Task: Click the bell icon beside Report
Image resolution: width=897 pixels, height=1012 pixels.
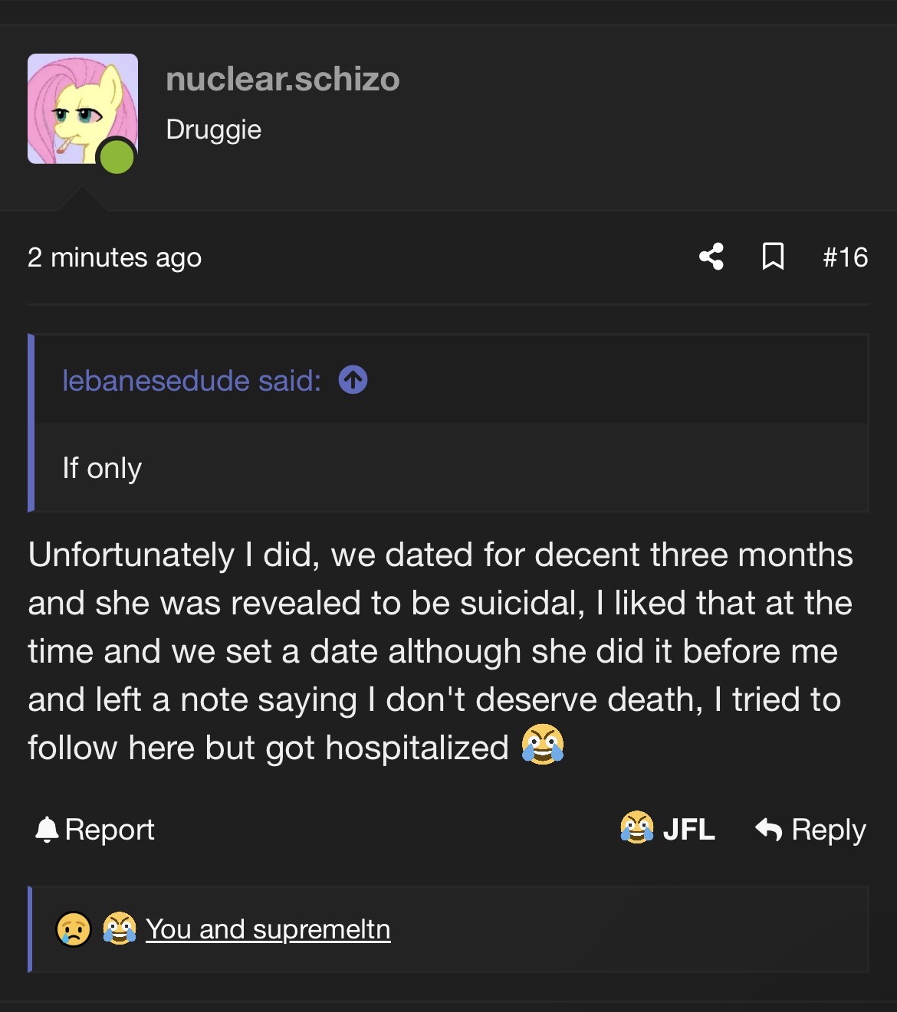Action: click(47, 830)
